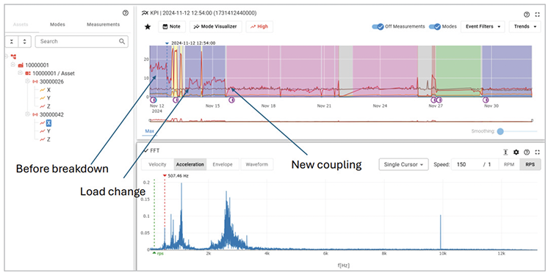Screen dimensions: 551x275
Task: Click the High status button
Action: coord(259,26)
